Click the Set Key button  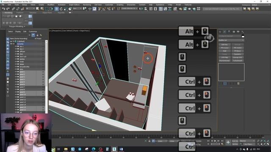pos(235,144)
